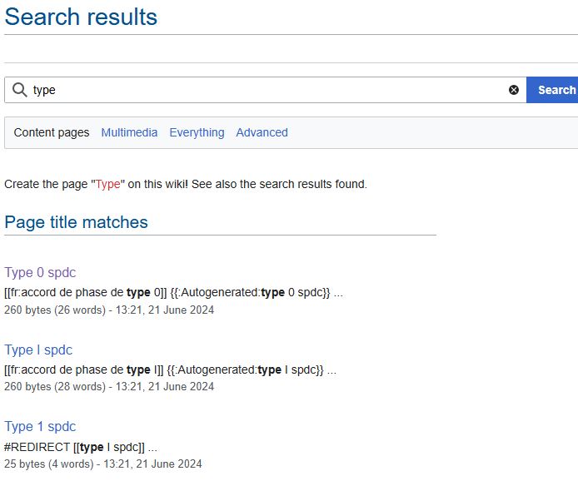Open the Everything search tab
The height and width of the screenshot is (481, 578).
197,132
